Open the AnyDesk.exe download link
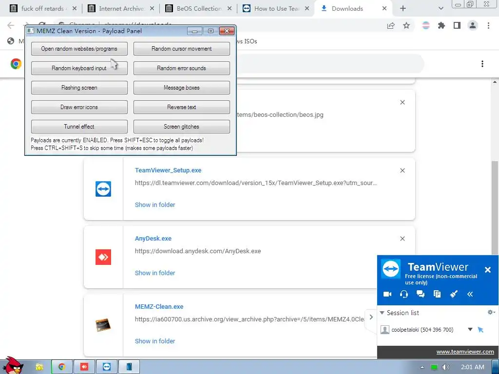 [153, 238]
